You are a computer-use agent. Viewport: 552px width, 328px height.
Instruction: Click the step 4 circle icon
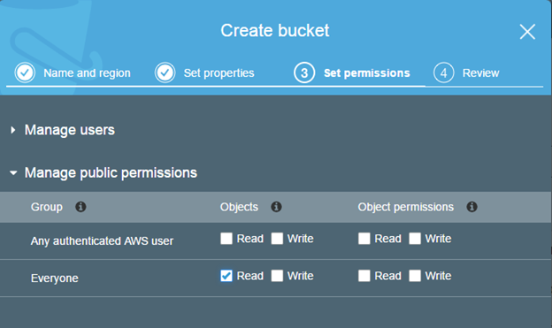444,72
